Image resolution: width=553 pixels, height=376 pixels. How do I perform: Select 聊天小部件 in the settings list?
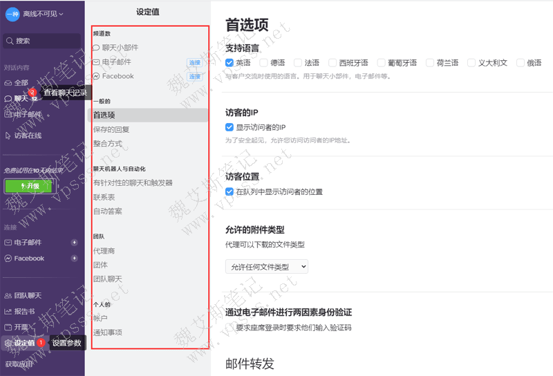pos(120,48)
